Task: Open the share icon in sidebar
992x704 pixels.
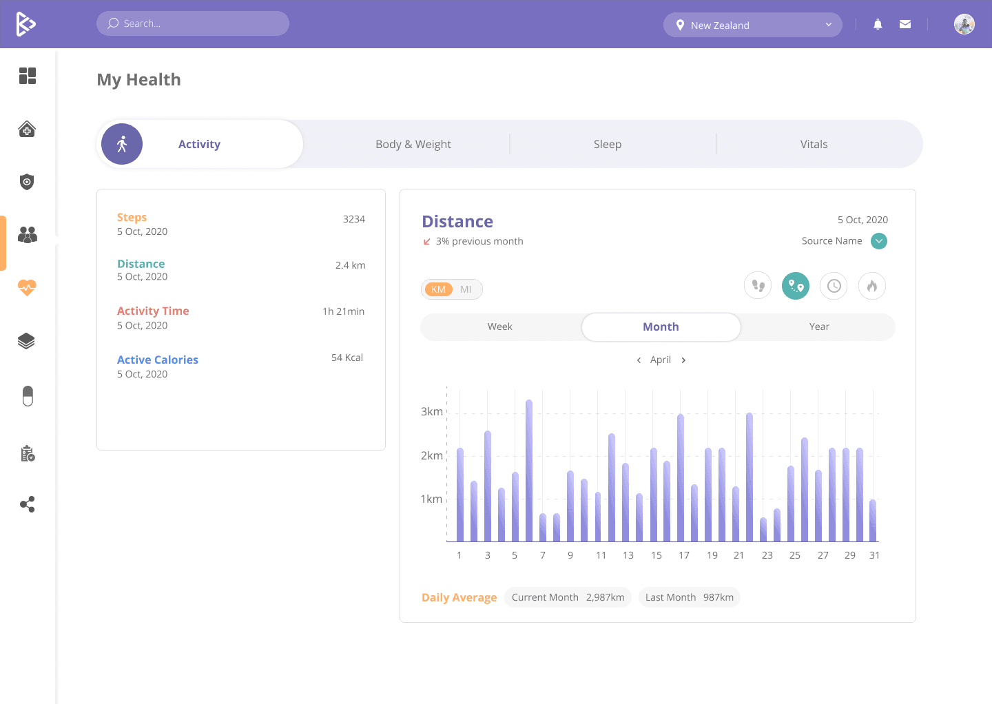Action: 28,505
